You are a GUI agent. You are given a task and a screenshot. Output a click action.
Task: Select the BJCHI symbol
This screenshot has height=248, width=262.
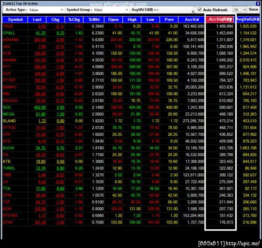pyautogui.click(x=9, y=148)
